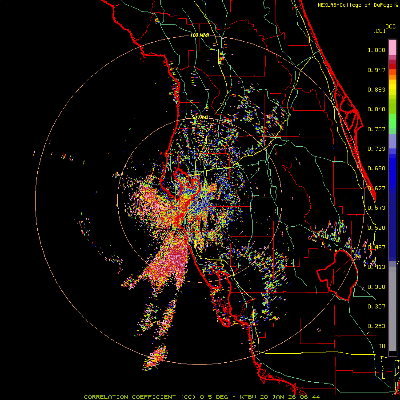
Task: Click the DCC label above the color scale
Action: 390,27
